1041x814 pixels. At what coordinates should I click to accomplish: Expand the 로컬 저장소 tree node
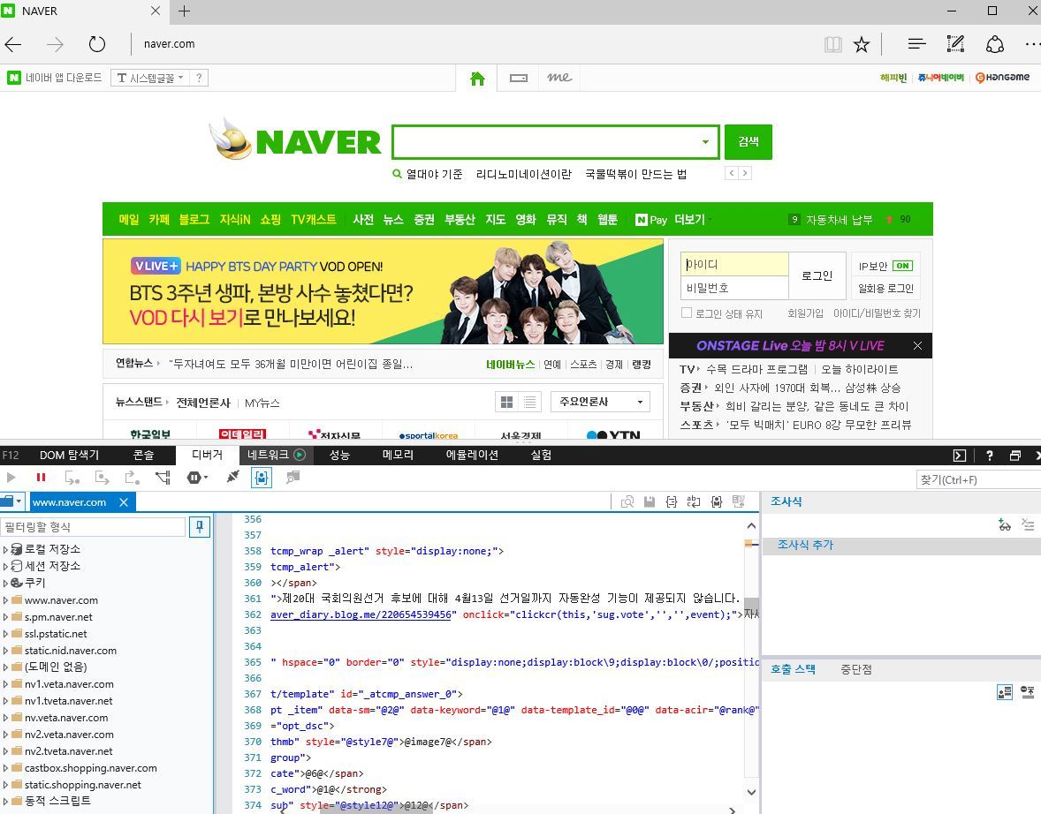click(x=5, y=549)
